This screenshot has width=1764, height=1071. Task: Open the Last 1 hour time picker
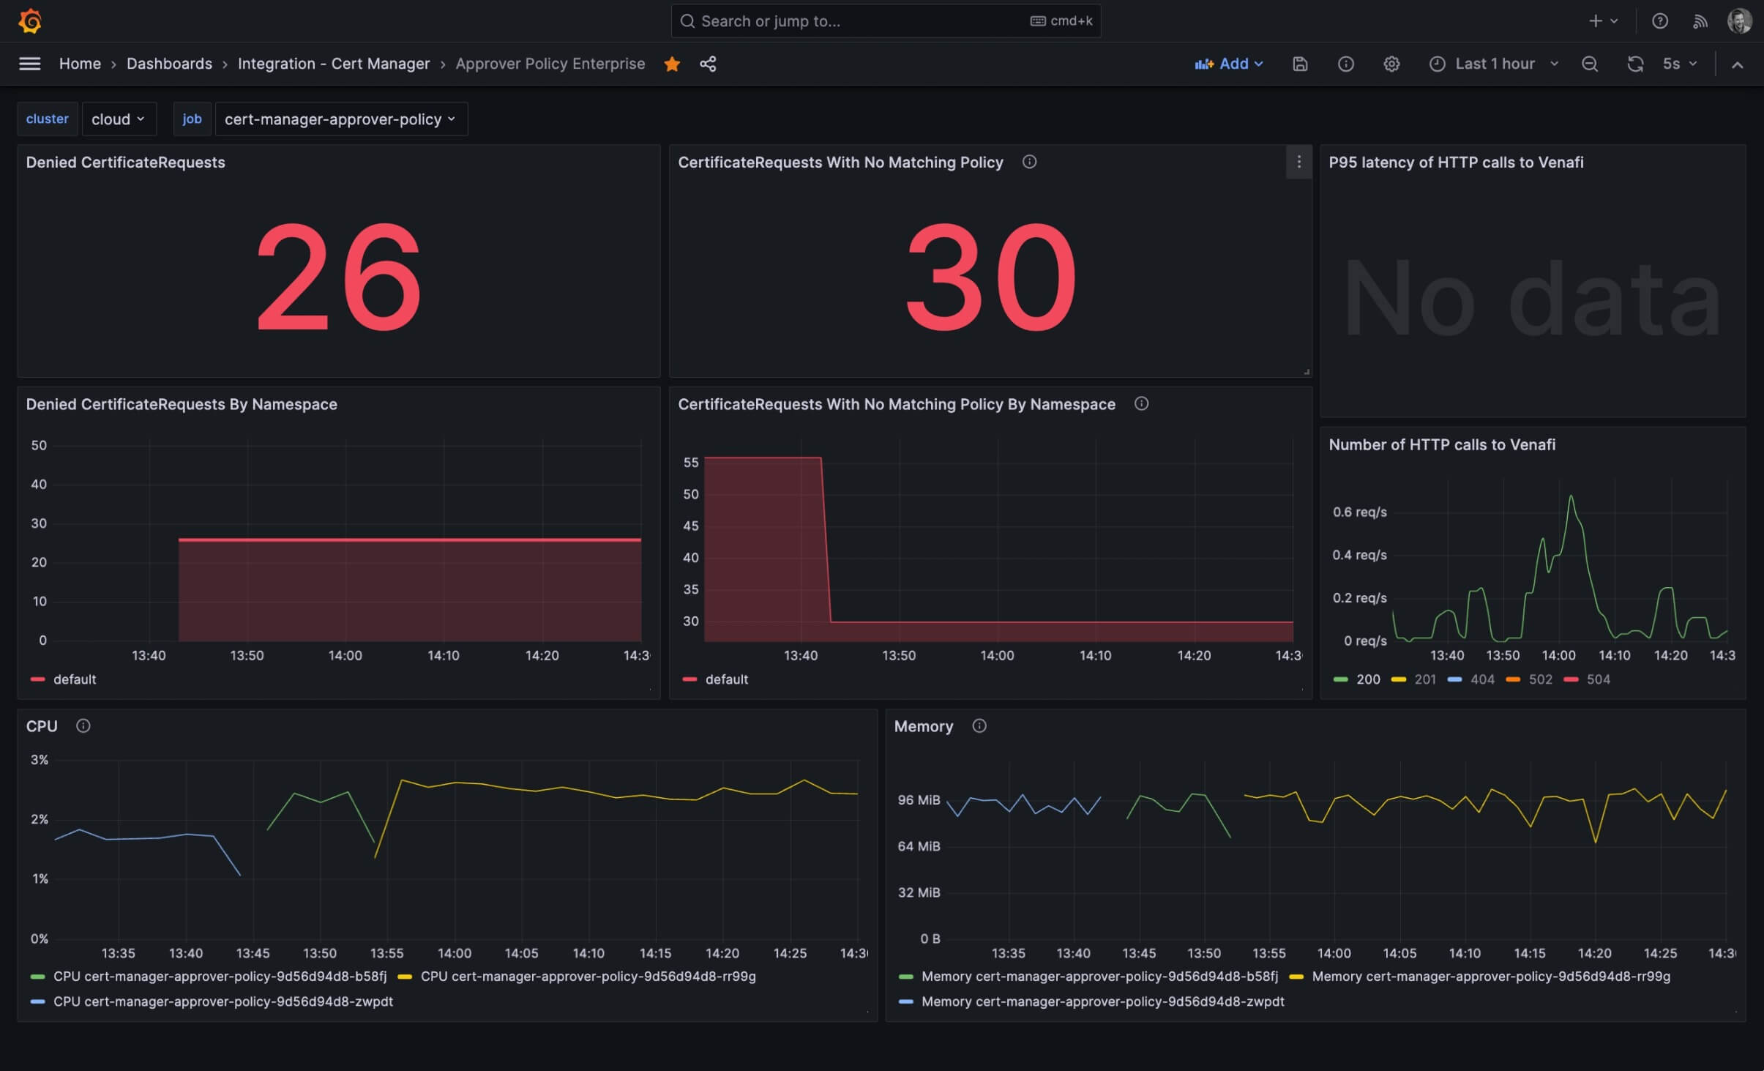(1494, 64)
